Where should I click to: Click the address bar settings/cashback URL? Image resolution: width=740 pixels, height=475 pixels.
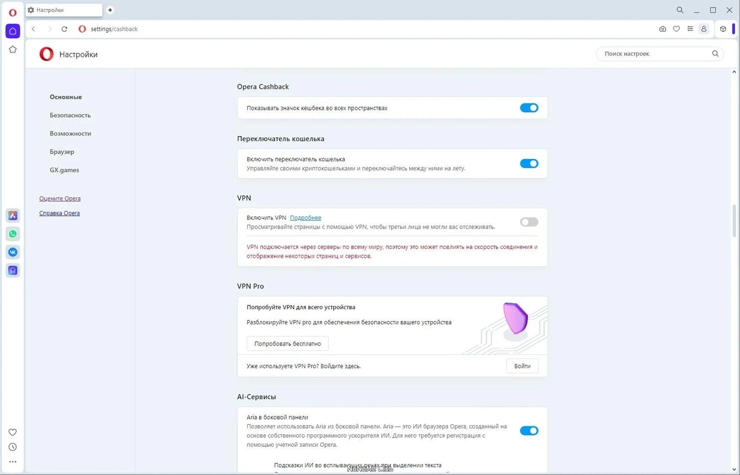[114, 29]
